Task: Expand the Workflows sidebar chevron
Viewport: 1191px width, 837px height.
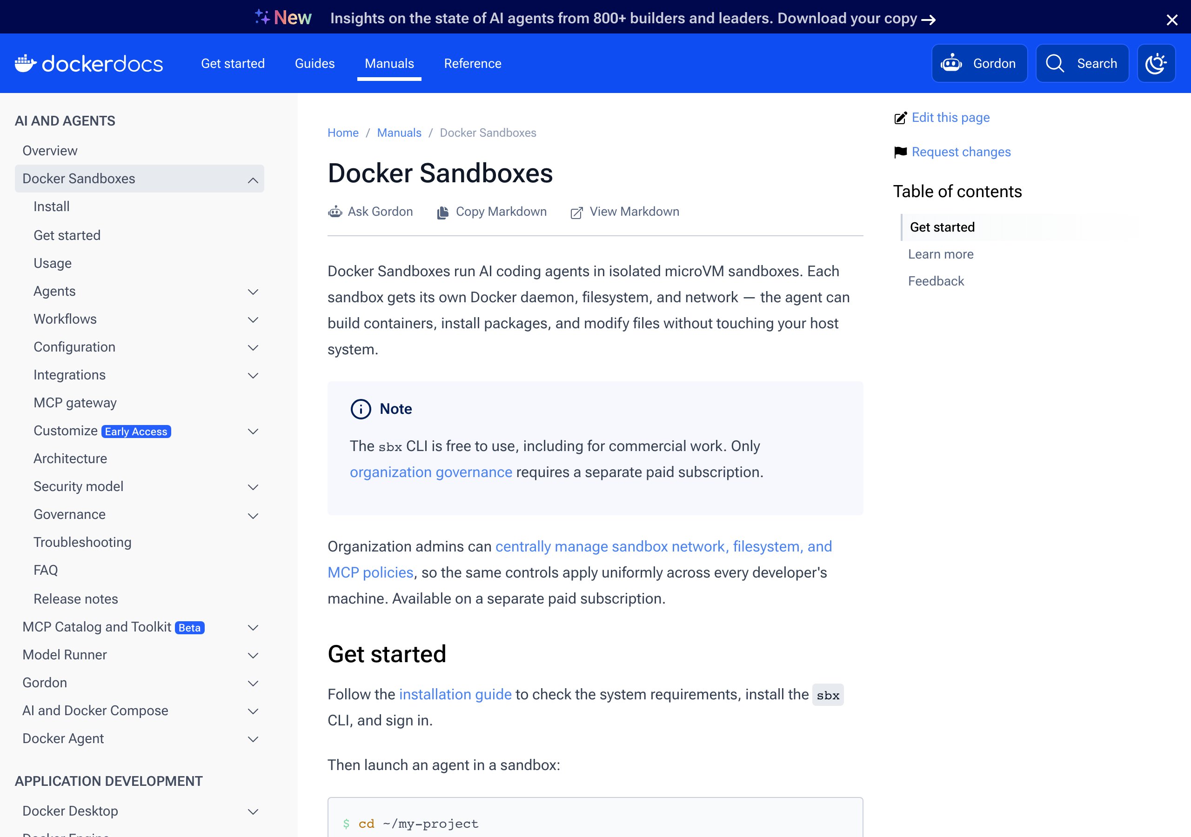Action: 253,320
